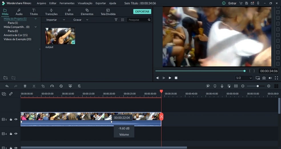
Task: Play the preview video
Action: (x=170, y=78)
